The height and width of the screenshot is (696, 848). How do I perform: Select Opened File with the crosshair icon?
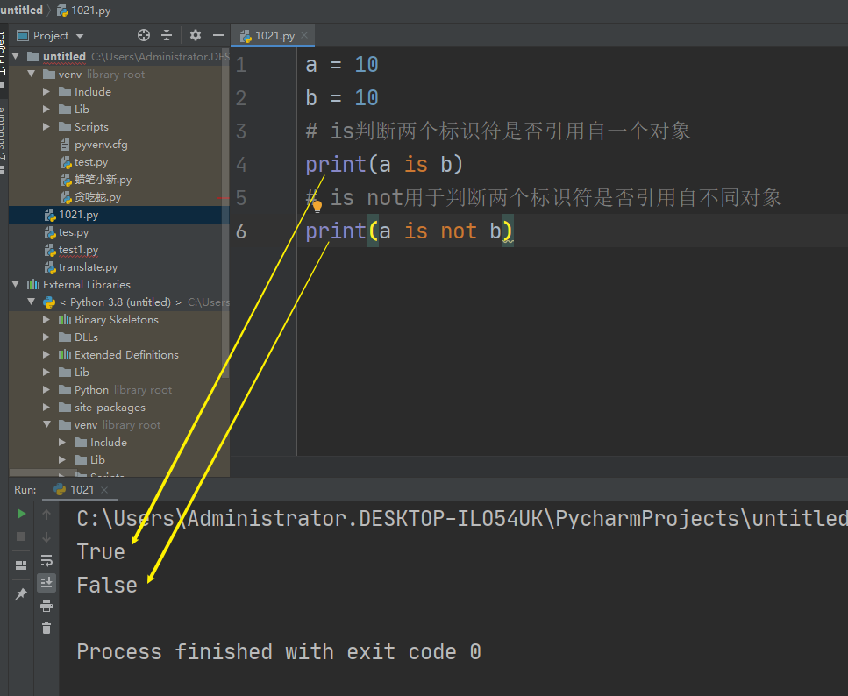click(145, 35)
